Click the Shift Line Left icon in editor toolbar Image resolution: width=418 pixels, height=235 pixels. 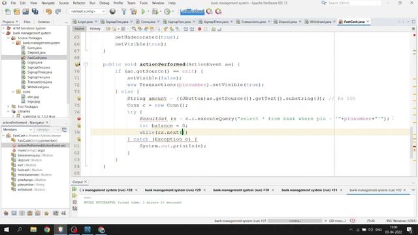point(185,29)
